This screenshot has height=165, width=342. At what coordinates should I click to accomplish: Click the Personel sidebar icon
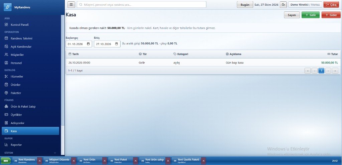(x=6, y=63)
